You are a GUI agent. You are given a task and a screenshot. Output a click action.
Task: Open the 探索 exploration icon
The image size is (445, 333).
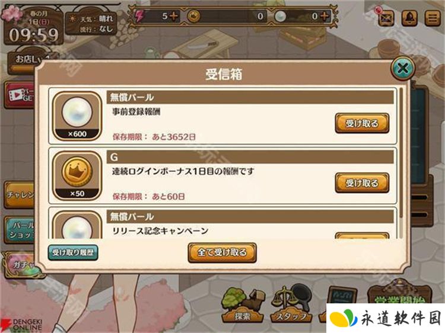243,305
